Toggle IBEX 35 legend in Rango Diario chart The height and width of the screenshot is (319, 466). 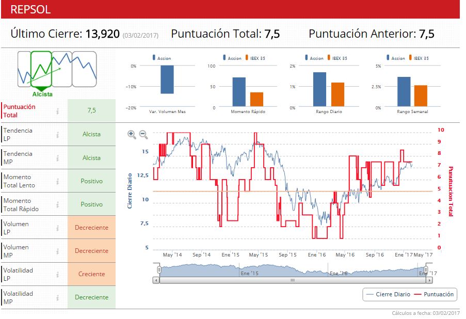pos(338,58)
